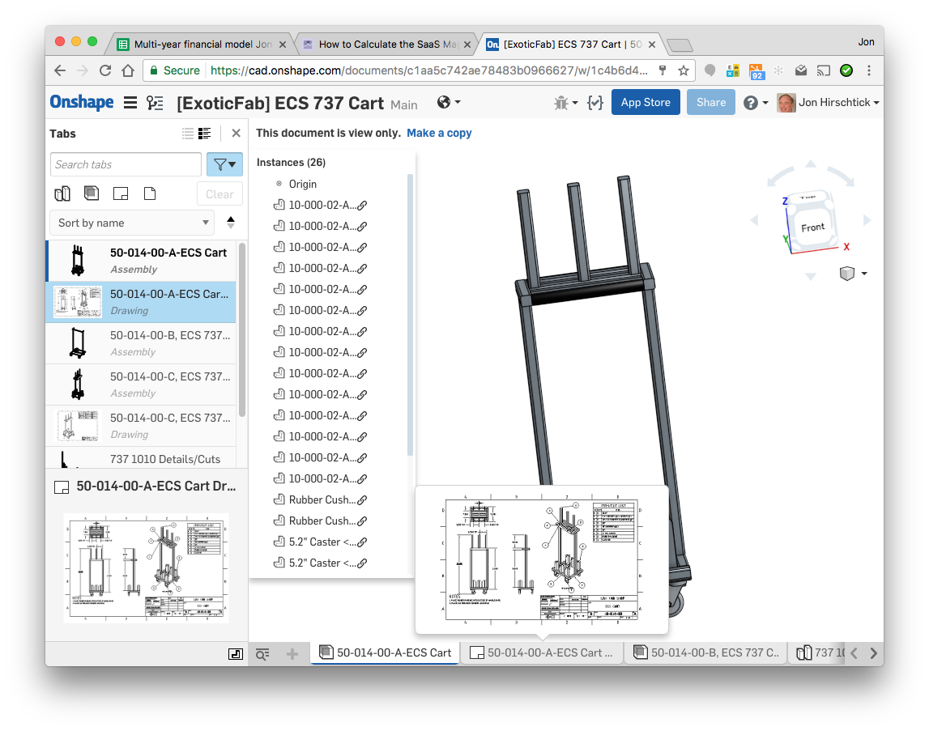
Task: Close the ExoticFab ECS 737 Cart browser tab
Action: (652, 45)
